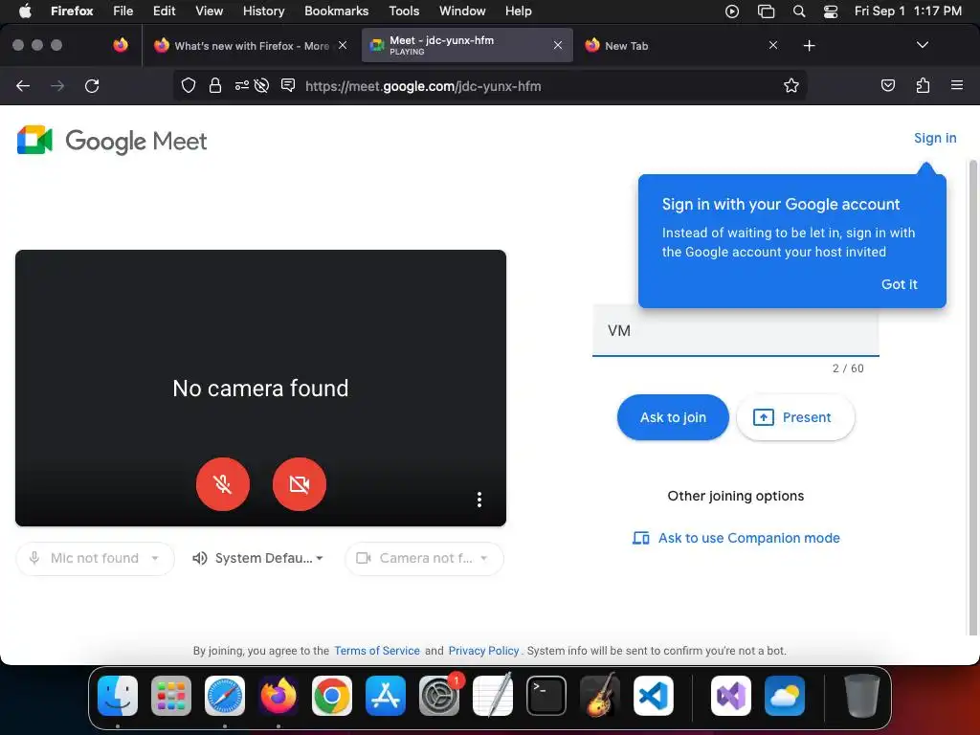This screenshot has width=980, height=735.
Task: Open the Window menu
Action: (462, 11)
